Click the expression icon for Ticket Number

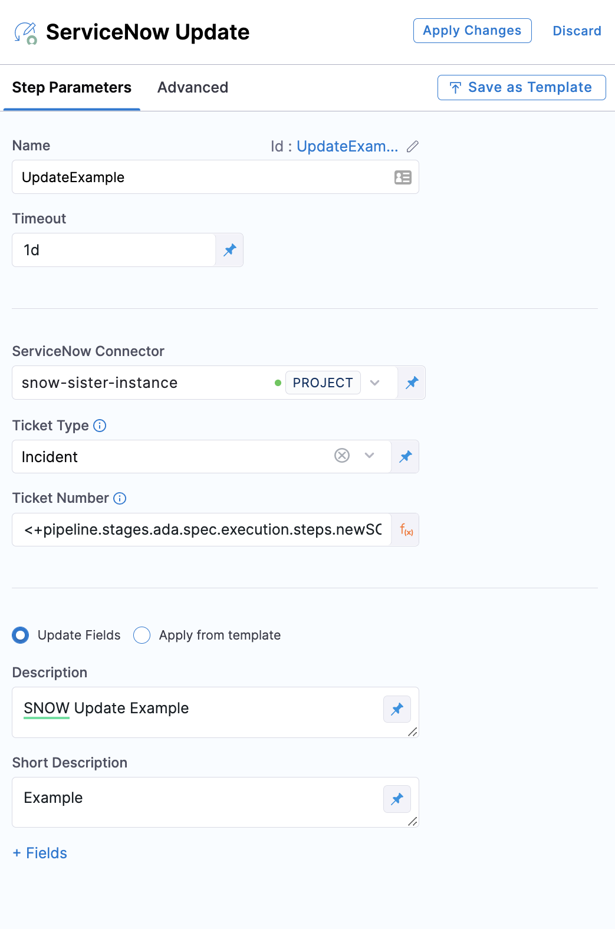(x=406, y=530)
